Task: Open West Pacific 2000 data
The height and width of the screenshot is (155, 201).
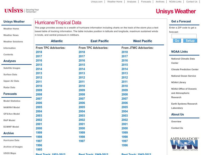Action: pos(125,128)
